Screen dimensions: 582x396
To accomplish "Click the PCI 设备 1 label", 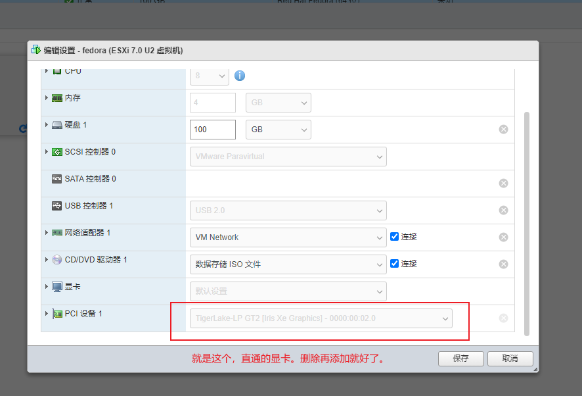I will (83, 314).
